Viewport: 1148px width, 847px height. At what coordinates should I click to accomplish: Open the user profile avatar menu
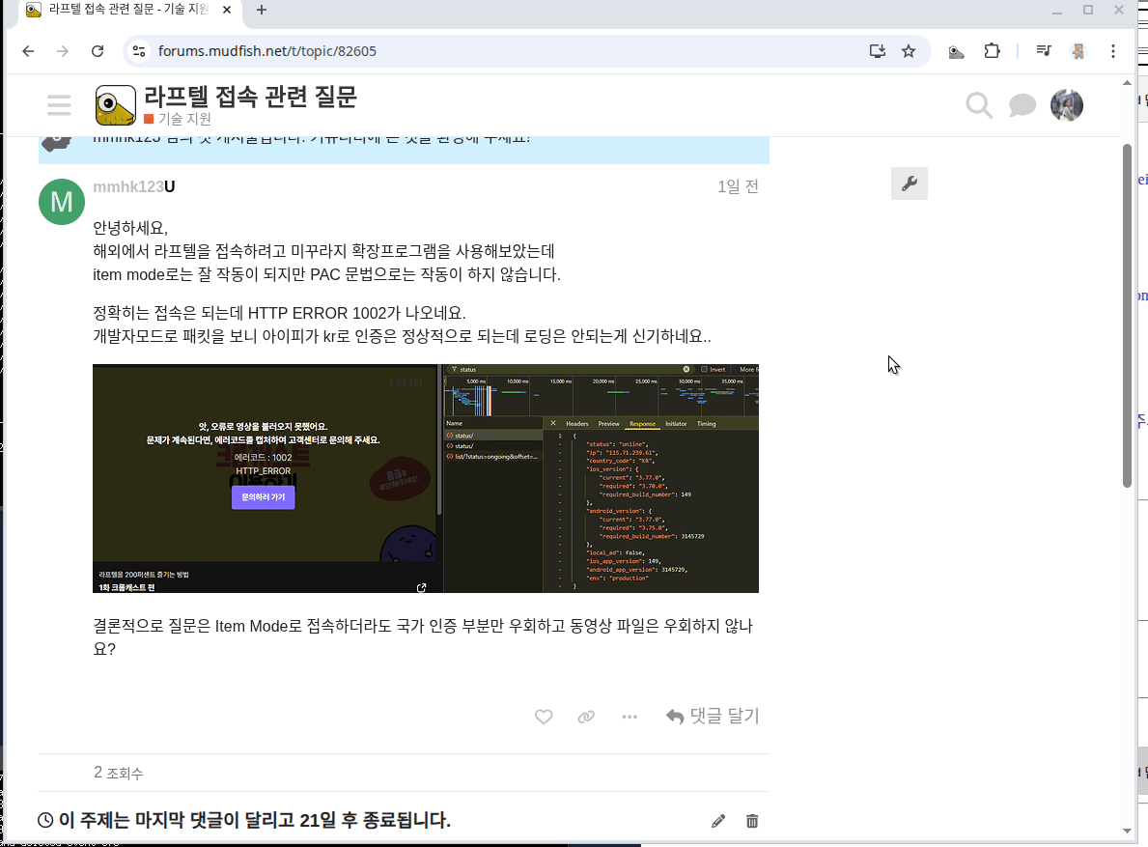[1067, 105]
